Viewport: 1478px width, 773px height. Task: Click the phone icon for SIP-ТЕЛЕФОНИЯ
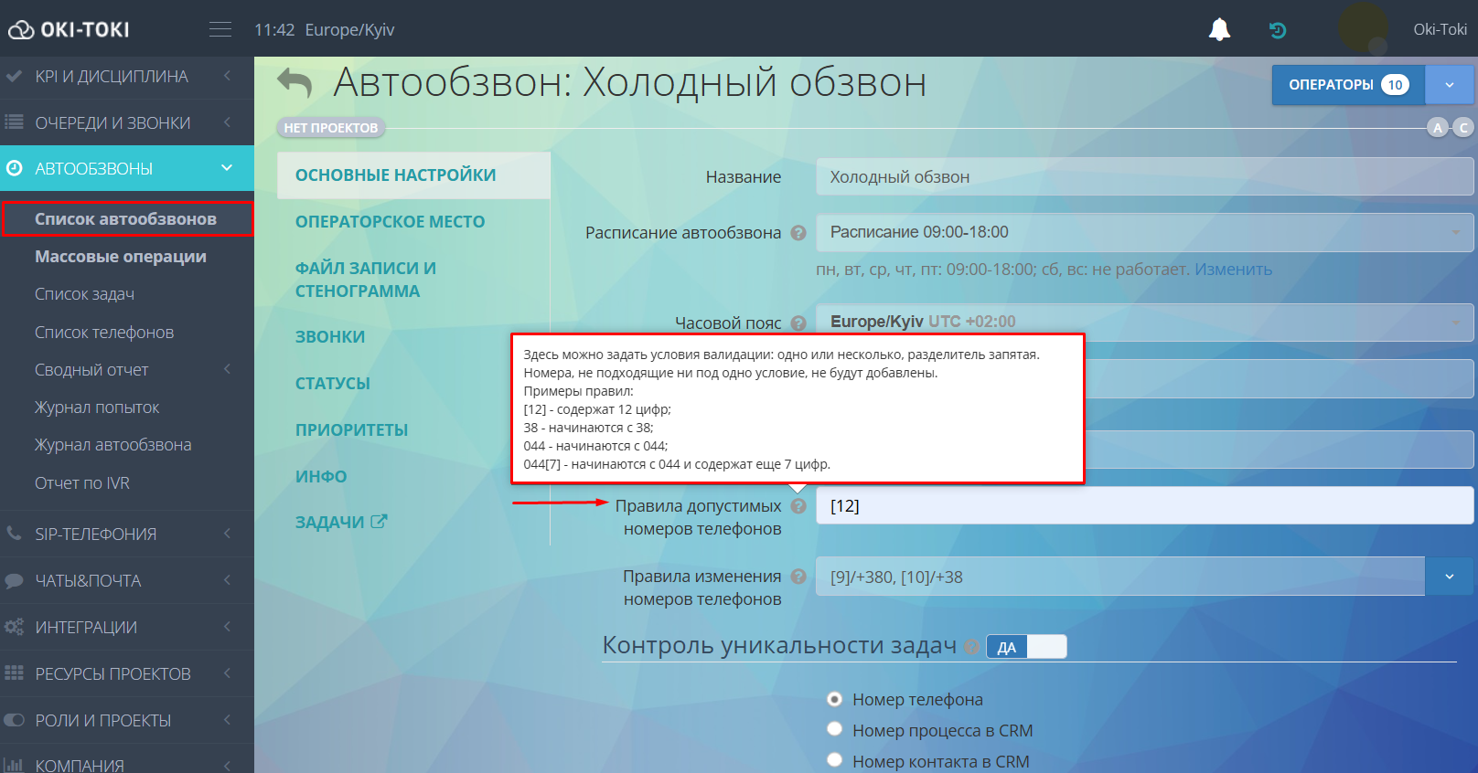click(14, 534)
